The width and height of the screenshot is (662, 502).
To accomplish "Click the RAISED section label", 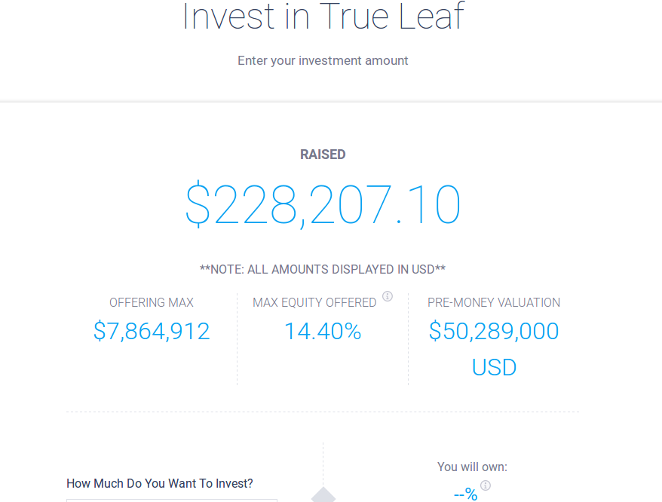I will [x=323, y=154].
